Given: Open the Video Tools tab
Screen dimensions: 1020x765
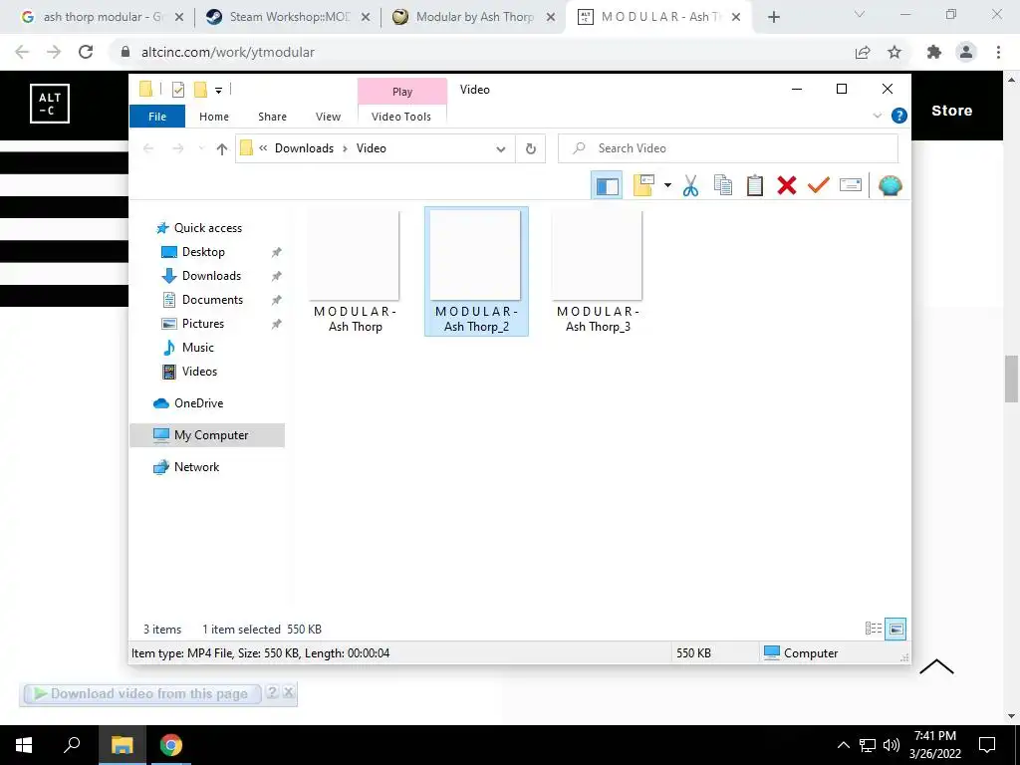Looking at the screenshot, I should pyautogui.click(x=401, y=117).
